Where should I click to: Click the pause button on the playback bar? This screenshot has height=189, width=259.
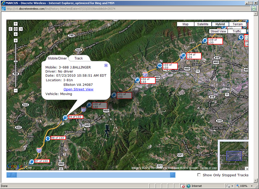click(x=14, y=175)
